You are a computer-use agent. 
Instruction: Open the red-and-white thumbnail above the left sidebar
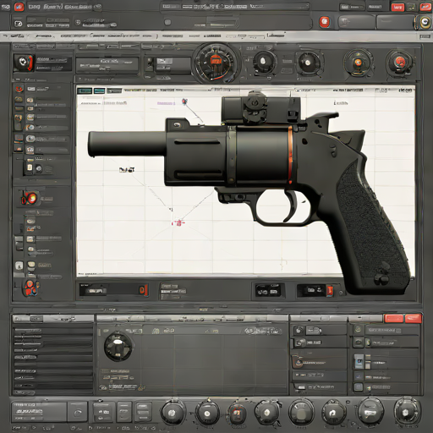(25, 63)
